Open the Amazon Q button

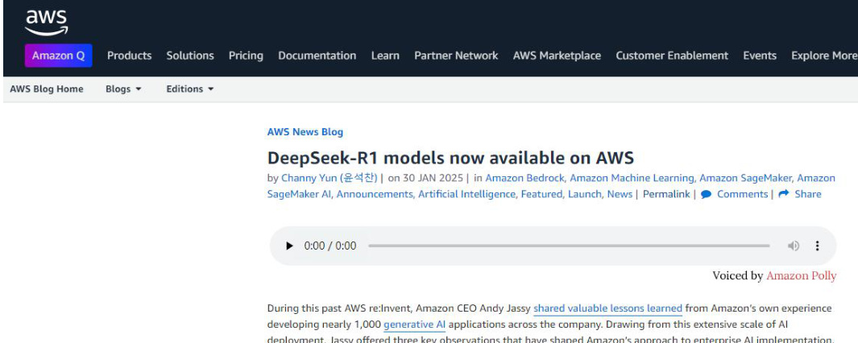tap(59, 56)
